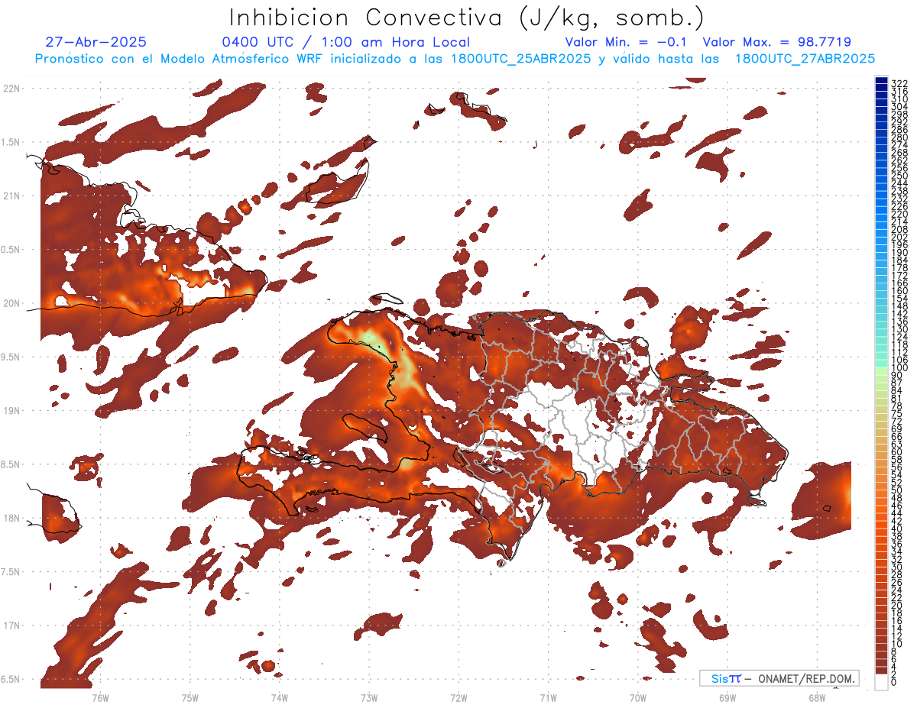The image size is (917, 708).
Task: Click the "6.5N" latitude label
Action: click(x=11, y=679)
